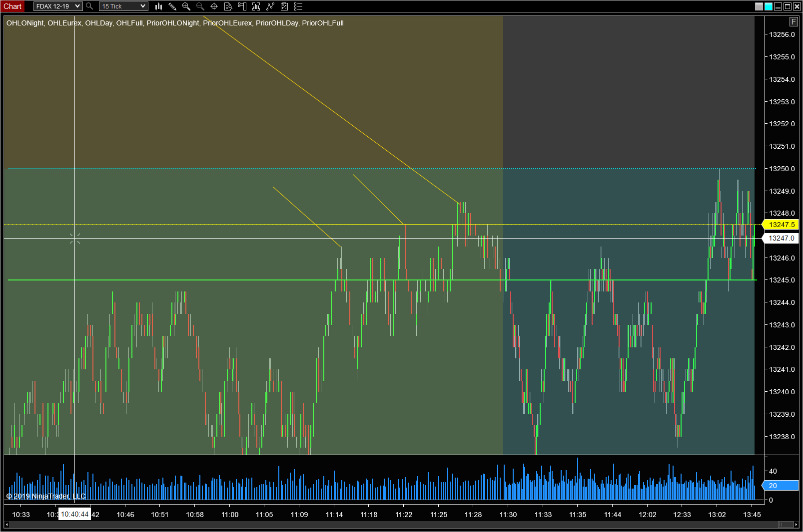Click the blue volume marker 20
This screenshot has height=532, width=803.
coord(780,486)
